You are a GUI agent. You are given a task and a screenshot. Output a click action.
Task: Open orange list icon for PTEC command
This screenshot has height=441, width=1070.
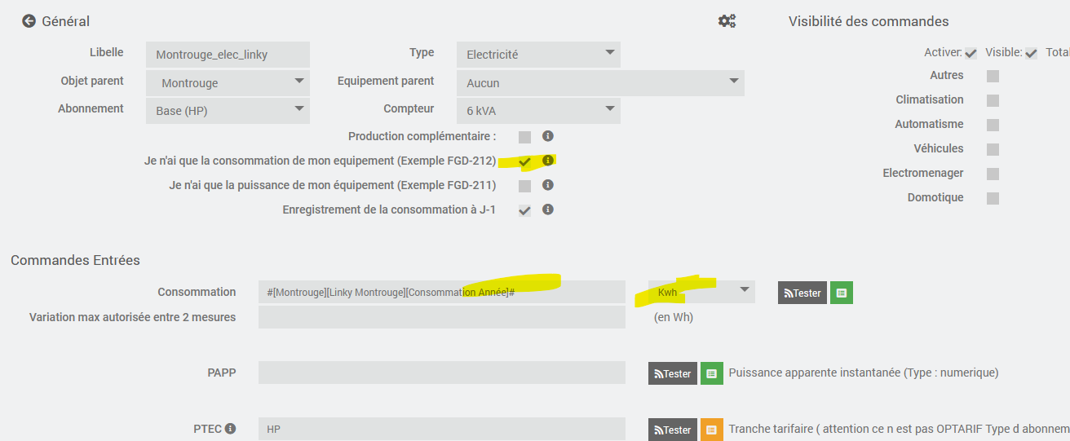coord(712,430)
